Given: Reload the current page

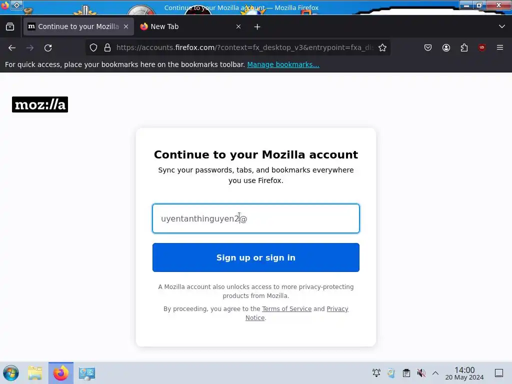Looking at the screenshot, I should [48, 47].
